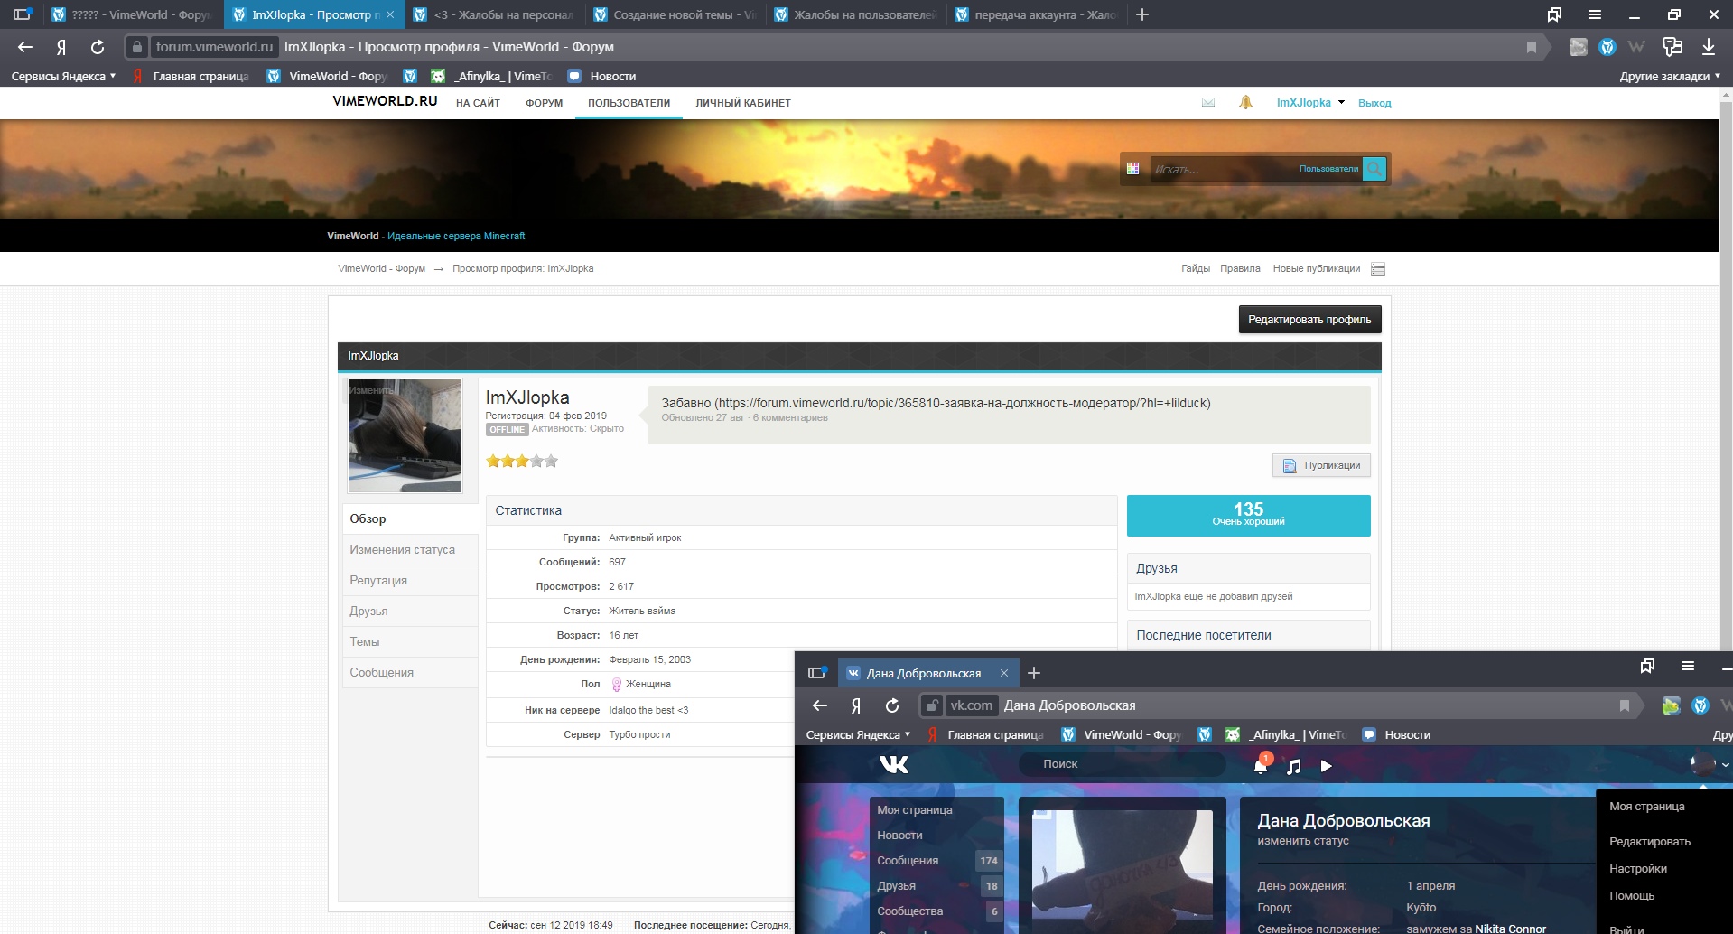Click the forum profile avatar thumbnail
Image resolution: width=1733 pixels, height=934 pixels.
coord(405,436)
